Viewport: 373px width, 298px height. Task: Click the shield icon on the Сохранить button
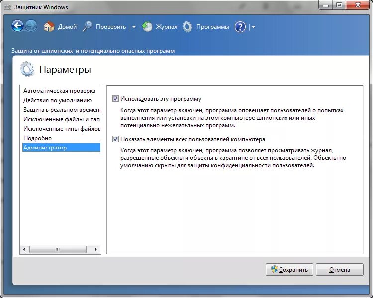pos(274,269)
